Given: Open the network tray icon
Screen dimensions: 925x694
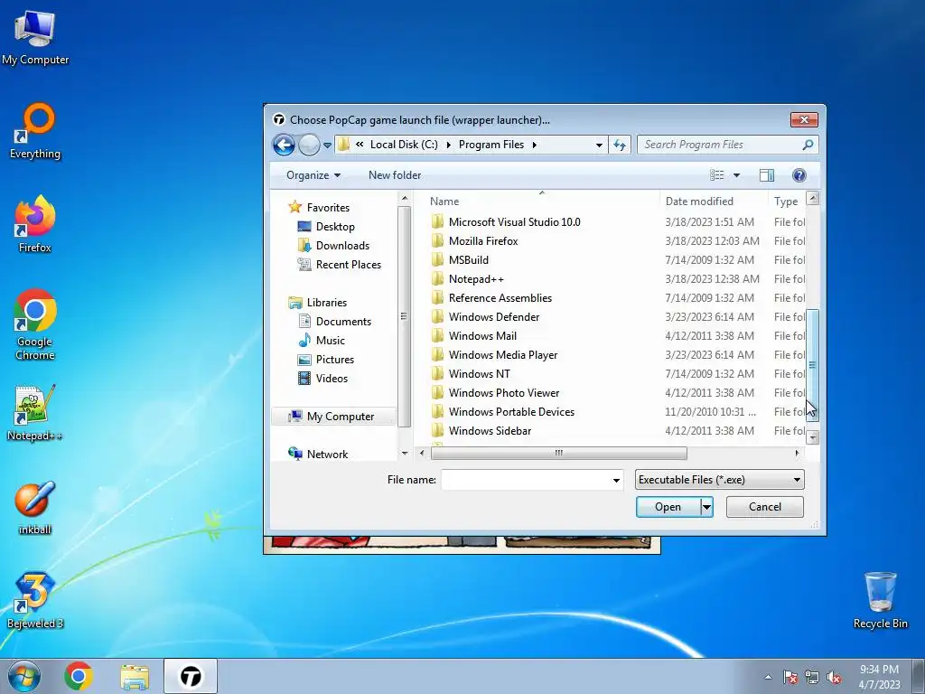Looking at the screenshot, I should [x=812, y=677].
